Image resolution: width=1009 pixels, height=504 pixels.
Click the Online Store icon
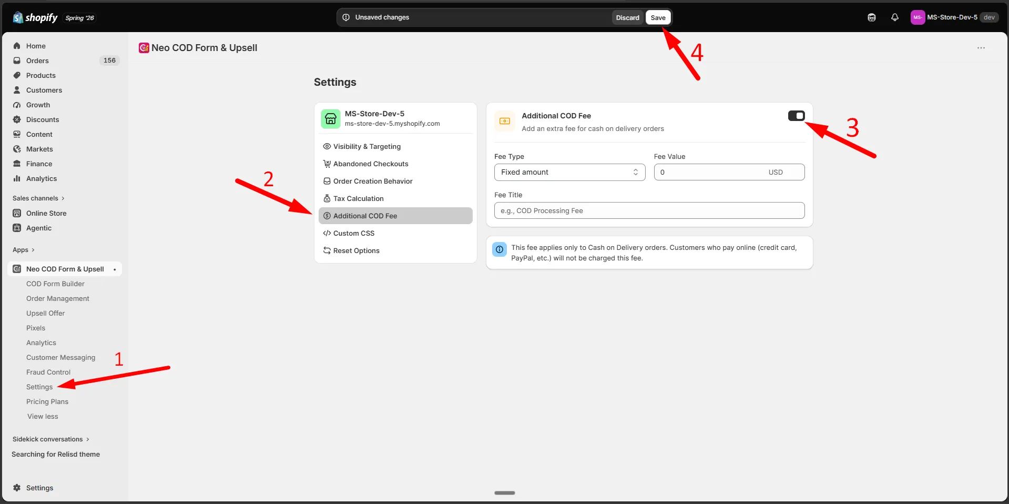point(17,213)
